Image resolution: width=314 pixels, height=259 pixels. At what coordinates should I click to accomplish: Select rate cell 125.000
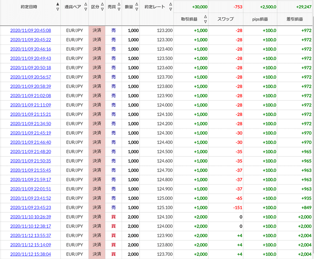(165, 199)
